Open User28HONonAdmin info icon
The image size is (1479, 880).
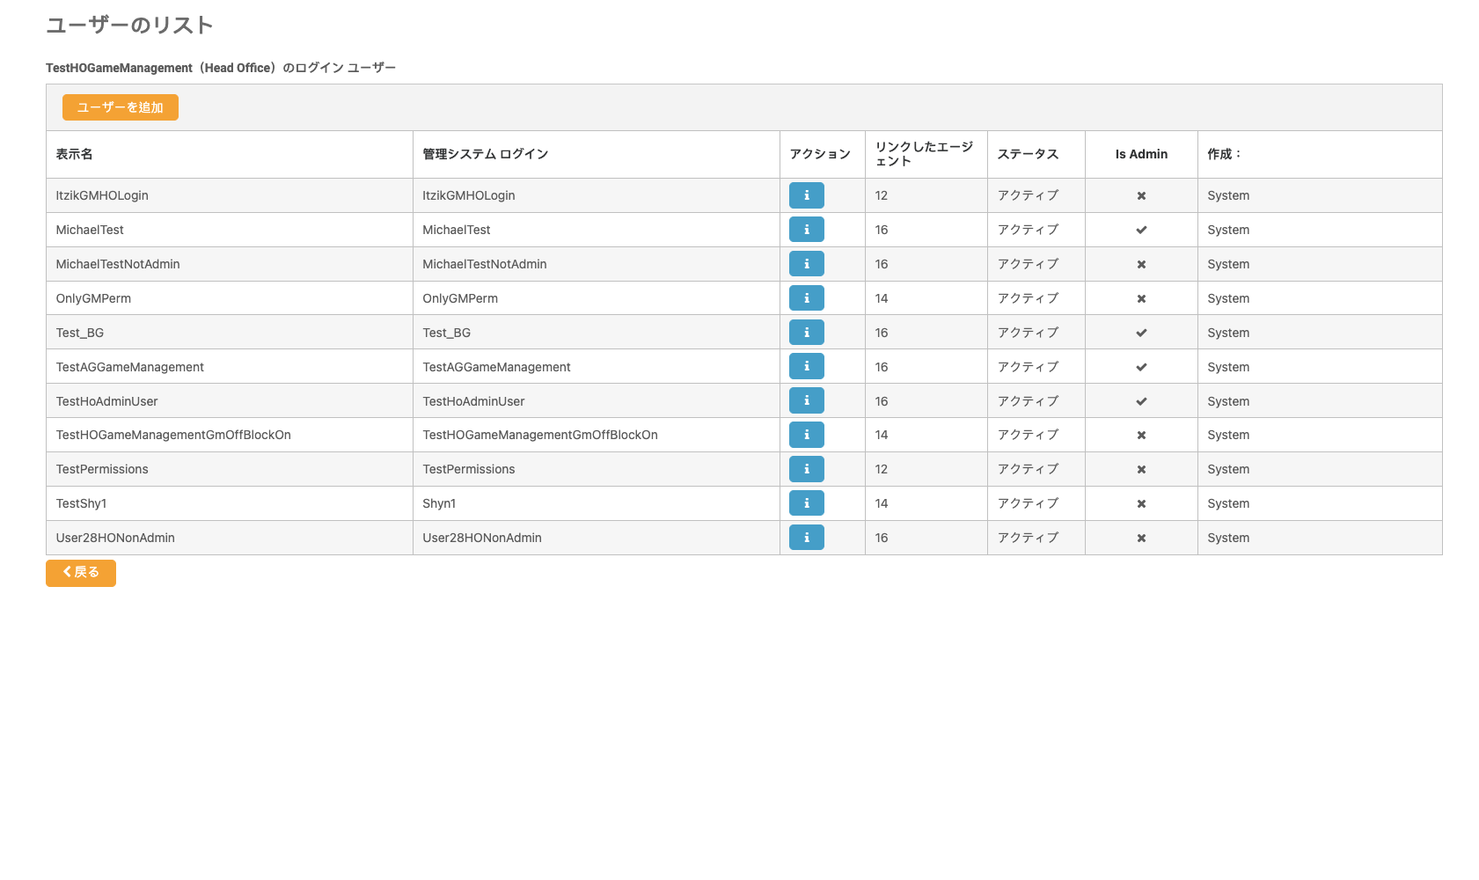tap(806, 537)
